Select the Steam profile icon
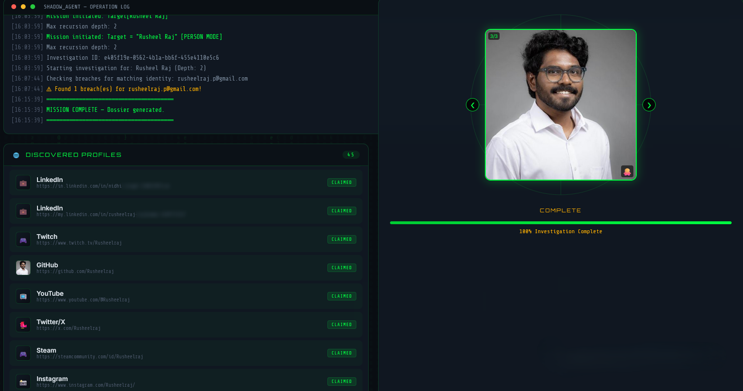 coord(23,353)
